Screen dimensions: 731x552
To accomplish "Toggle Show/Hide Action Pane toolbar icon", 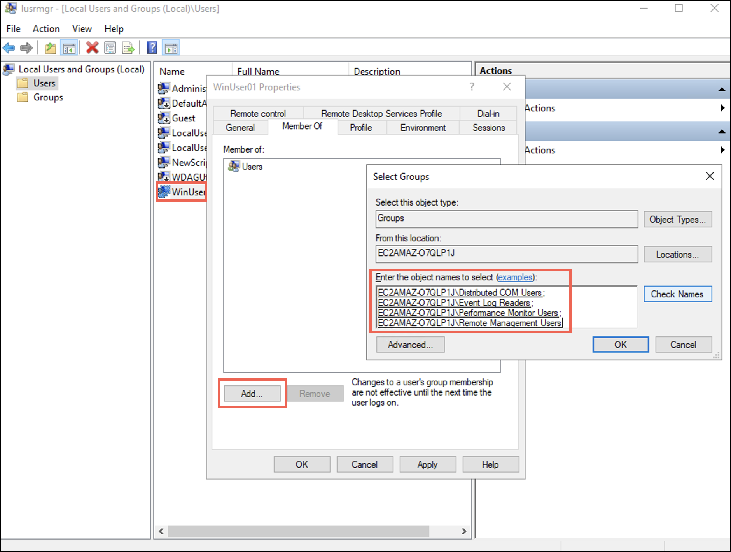I will (x=171, y=48).
